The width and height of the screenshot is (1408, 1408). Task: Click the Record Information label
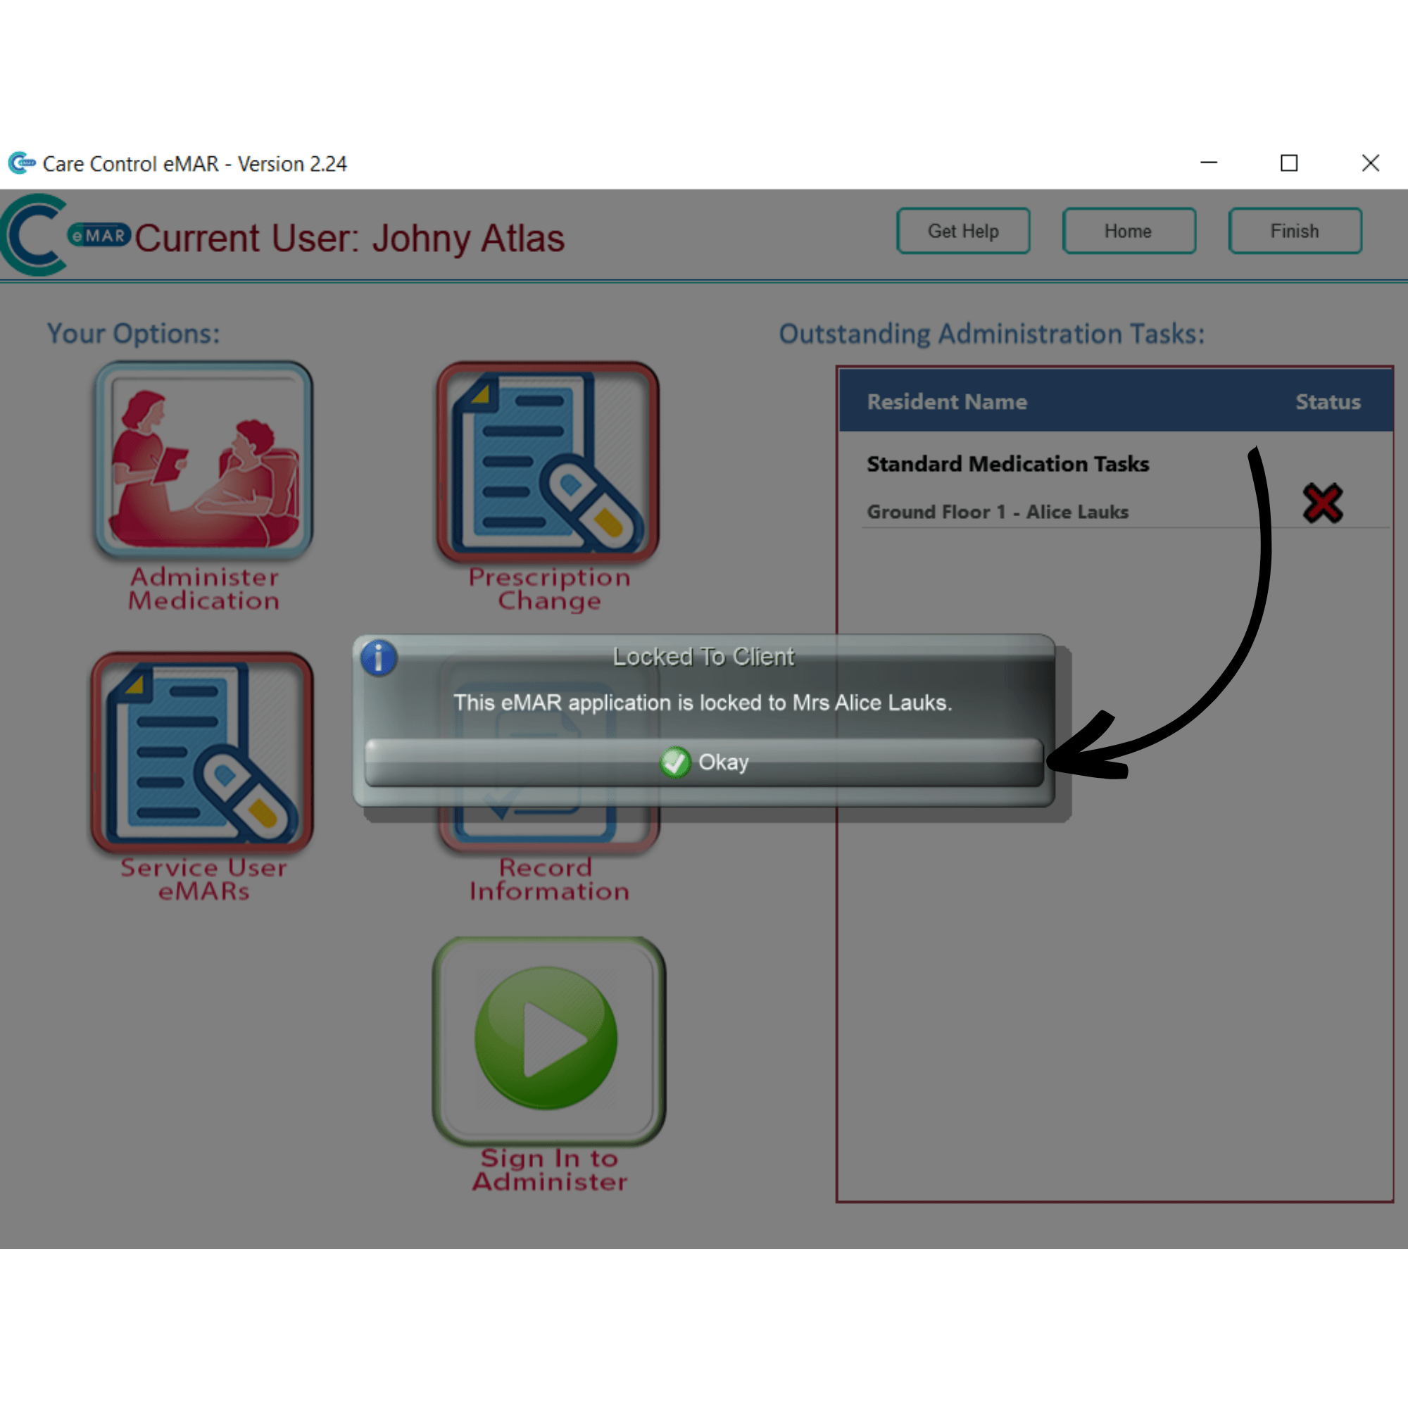pyautogui.click(x=549, y=879)
